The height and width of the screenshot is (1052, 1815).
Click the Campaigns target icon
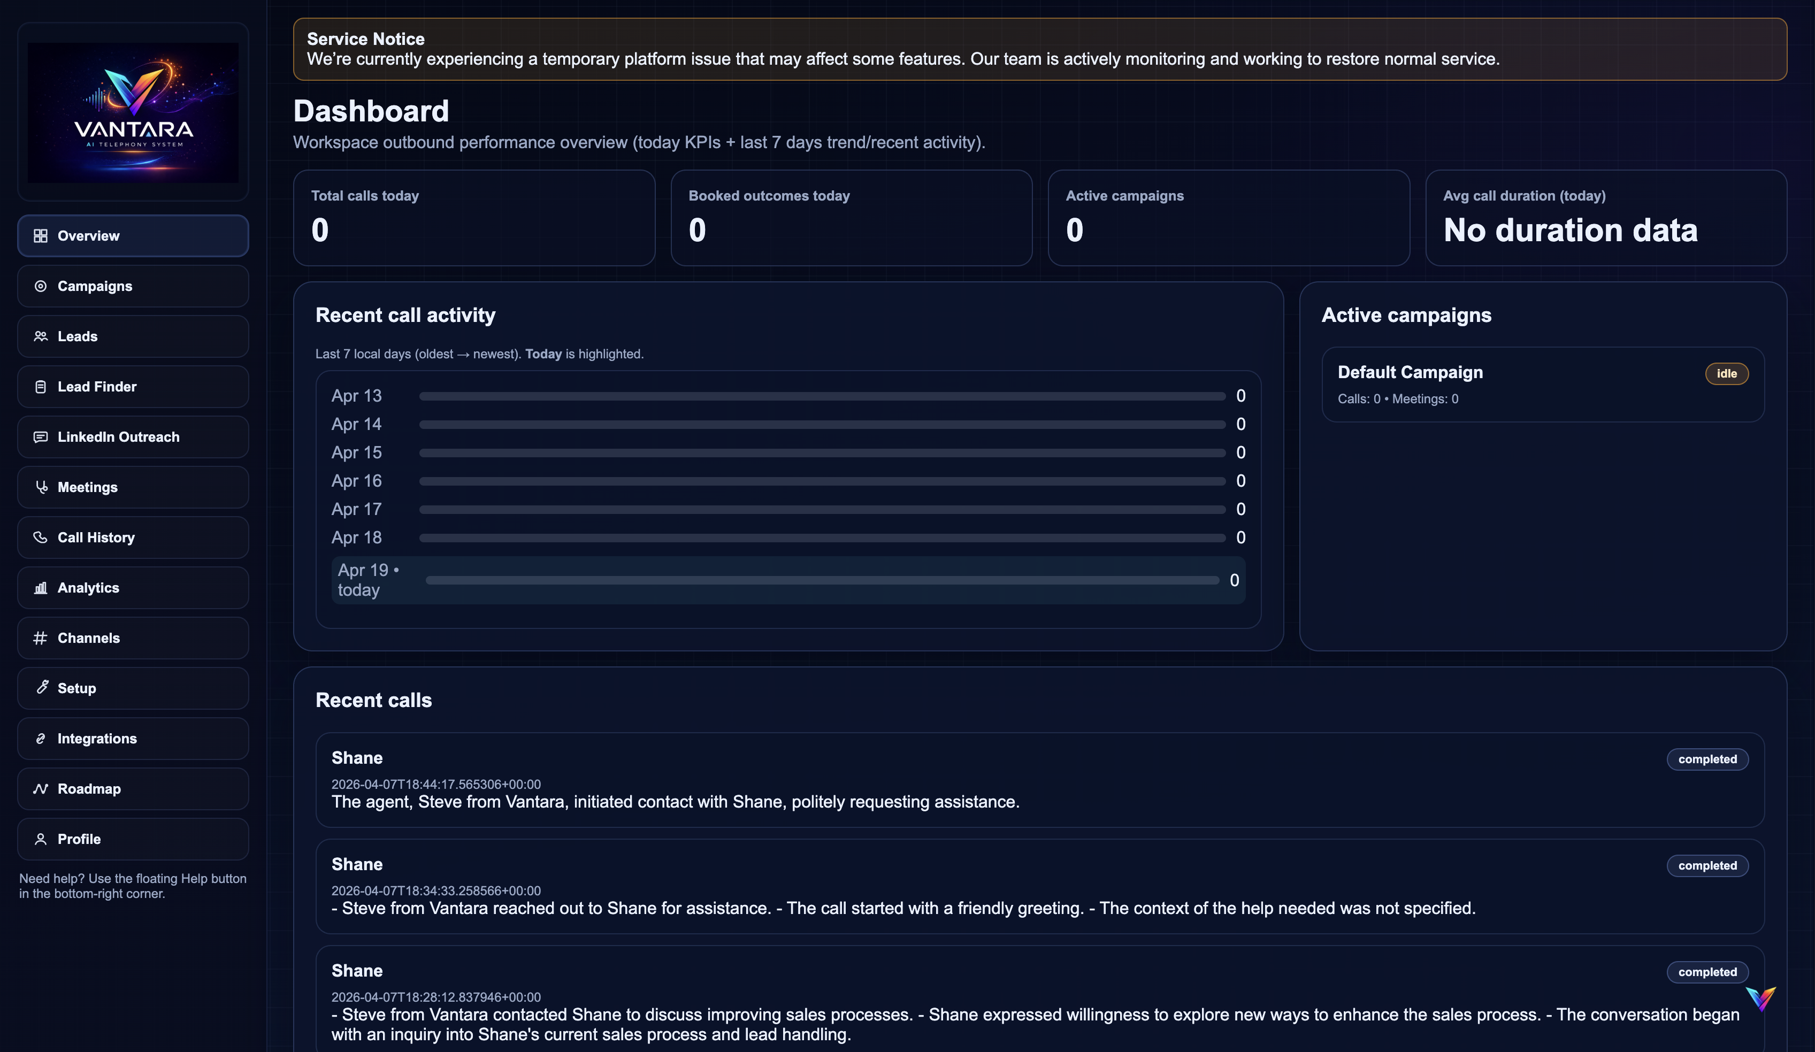40,287
